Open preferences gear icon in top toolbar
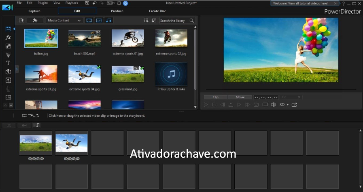This screenshot has height=192, width=363. click(x=119, y=3)
